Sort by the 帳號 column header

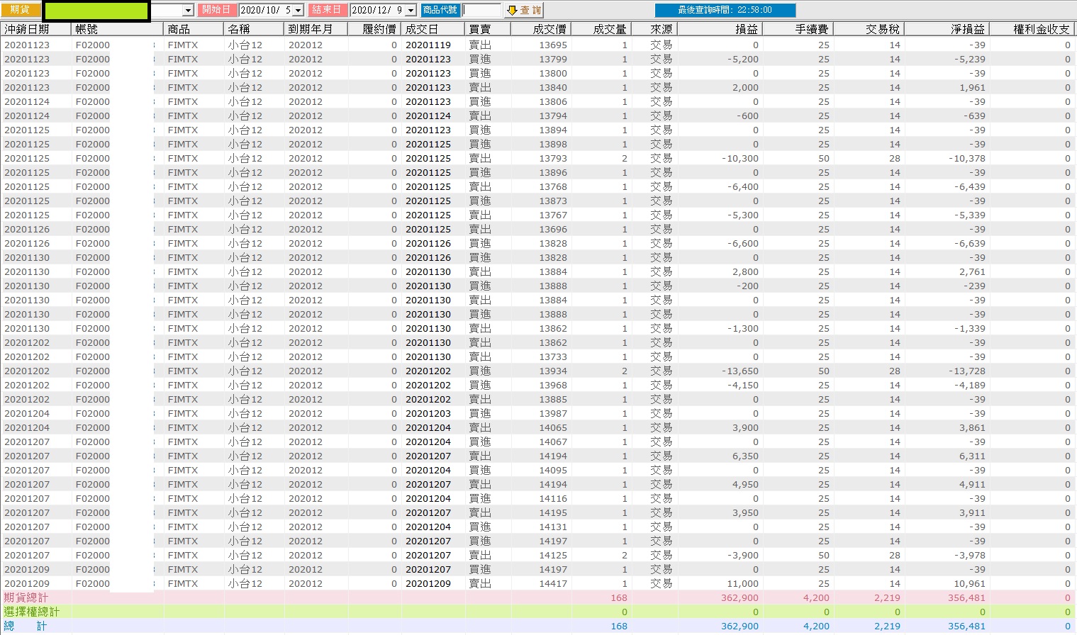click(117, 29)
